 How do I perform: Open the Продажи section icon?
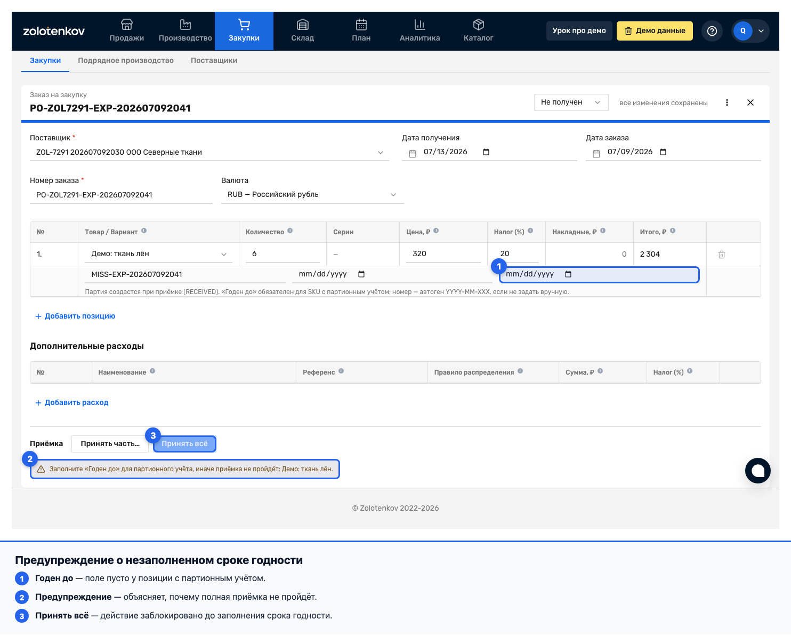pos(127,25)
